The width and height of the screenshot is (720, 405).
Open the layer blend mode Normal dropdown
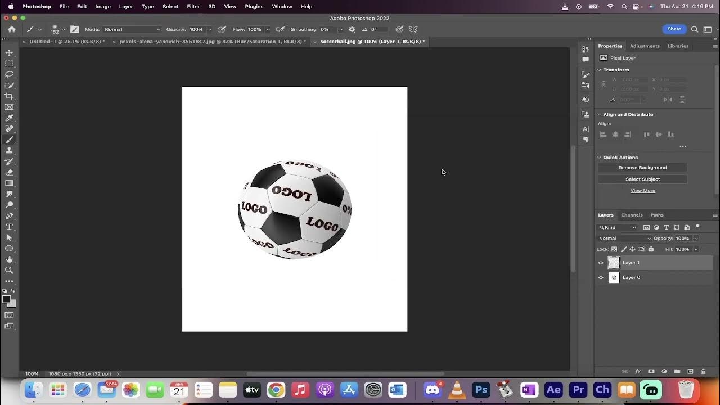point(624,238)
